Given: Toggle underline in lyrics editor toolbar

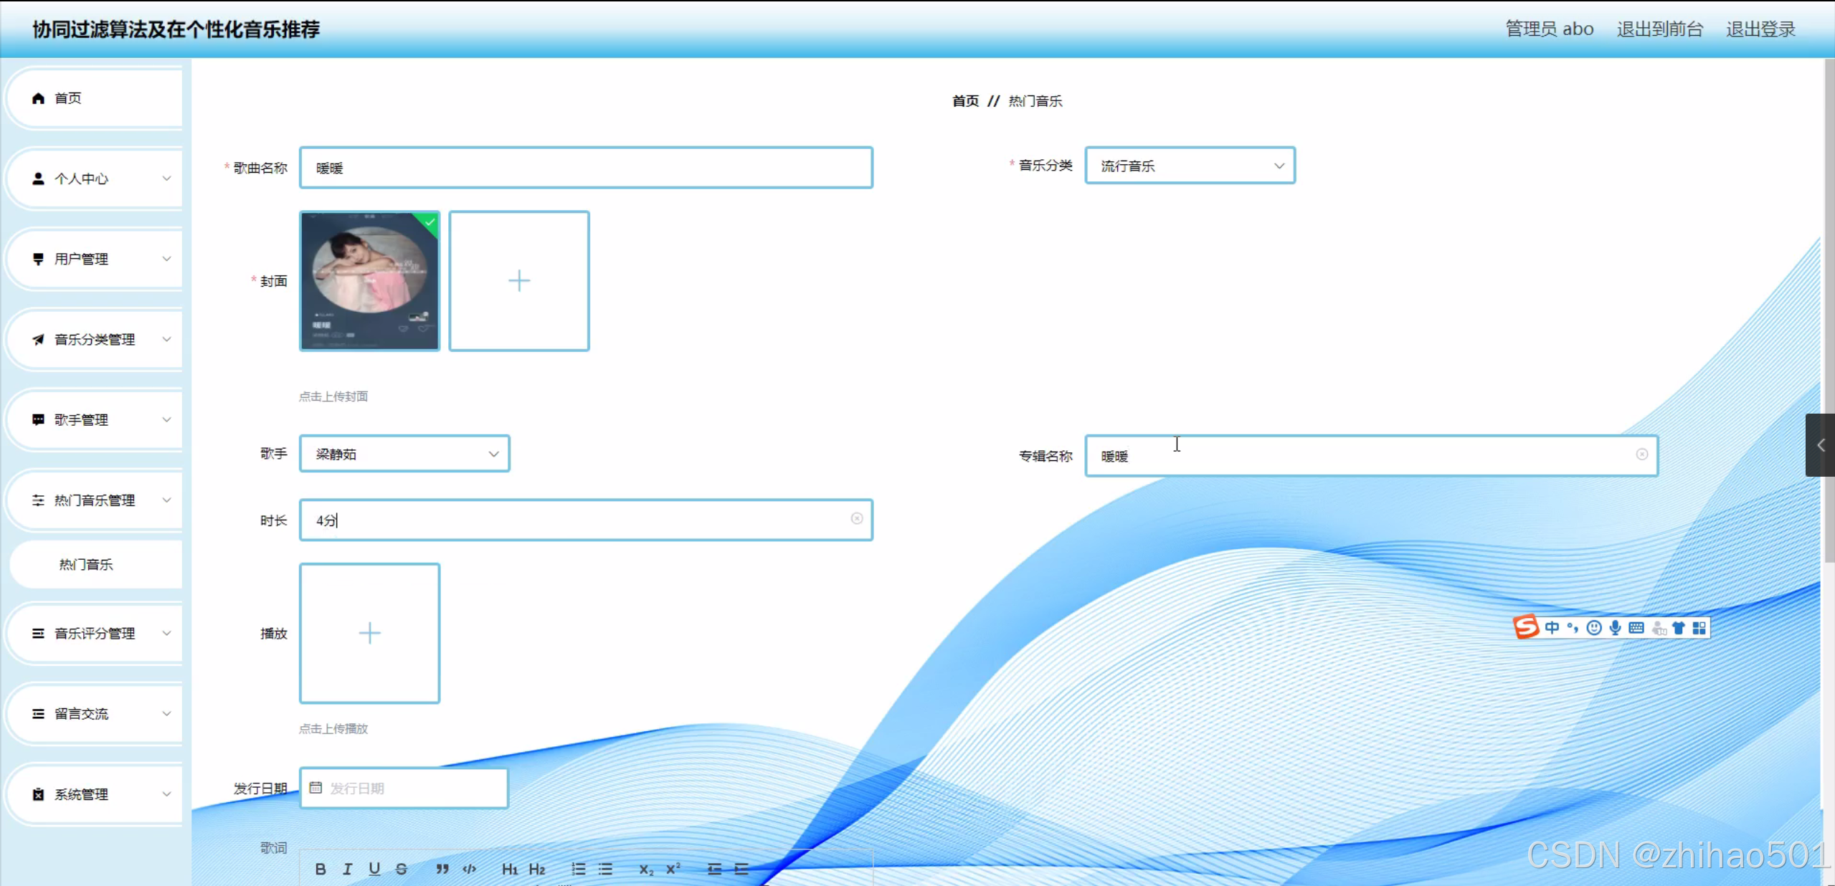Looking at the screenshot, I should (x=374, y=869).
